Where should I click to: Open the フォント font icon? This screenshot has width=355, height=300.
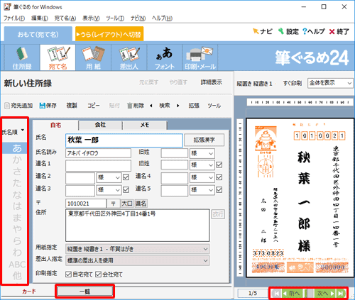coord(165,57)
